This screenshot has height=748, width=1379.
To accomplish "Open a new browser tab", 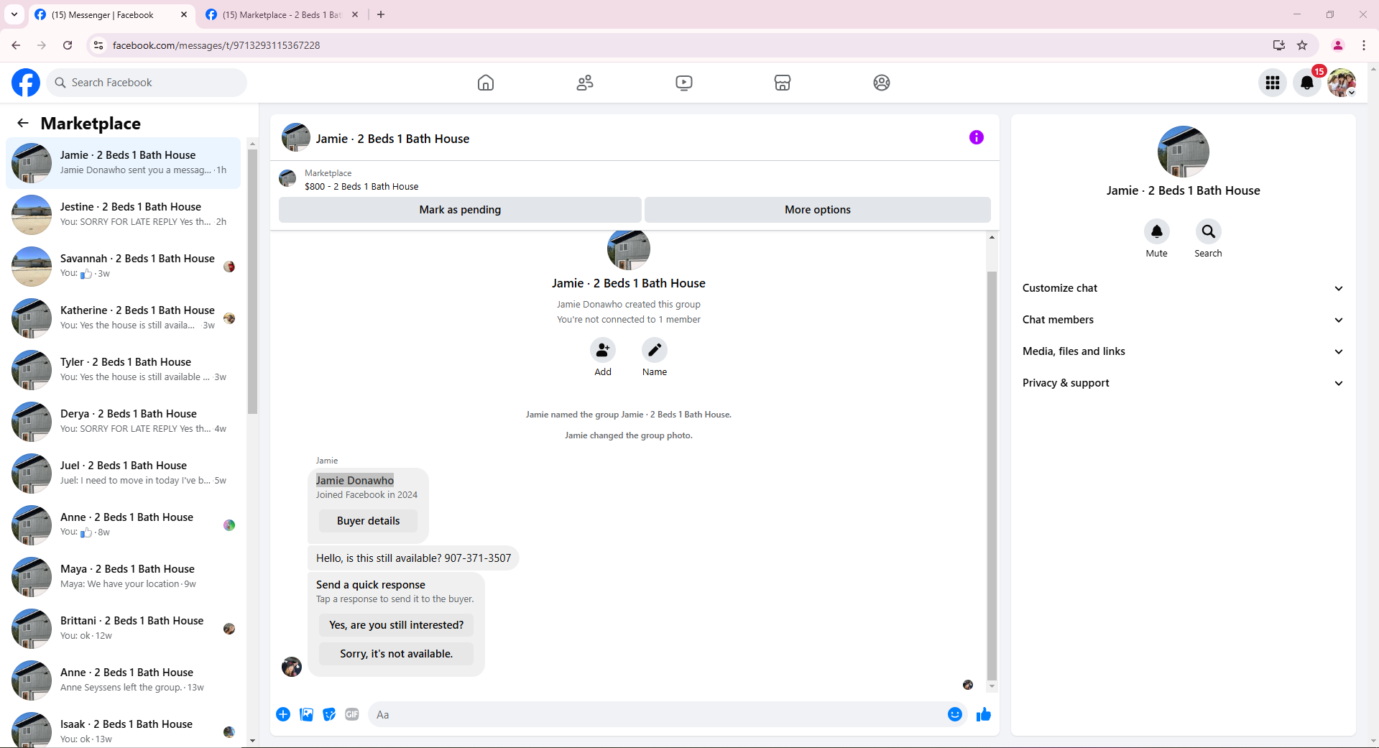I will (x=381, y=14).
